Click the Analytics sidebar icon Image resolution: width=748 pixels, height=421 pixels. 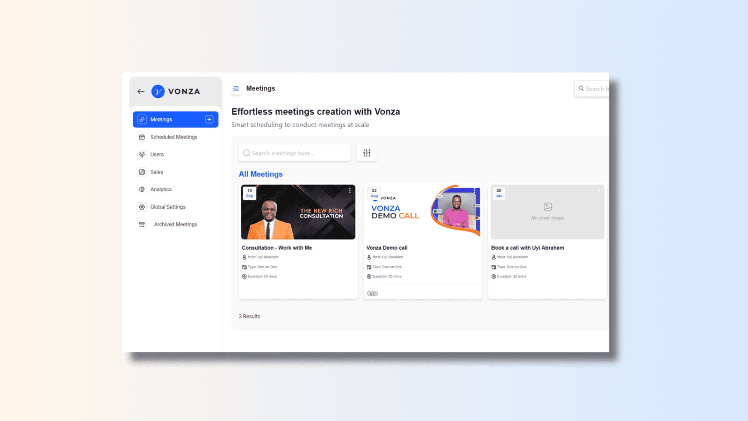(x=142, y=189)
